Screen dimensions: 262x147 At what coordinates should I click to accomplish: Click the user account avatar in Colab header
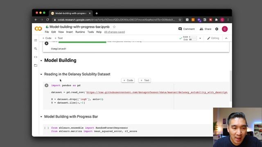pyautogui.click(x=225, y=29)
